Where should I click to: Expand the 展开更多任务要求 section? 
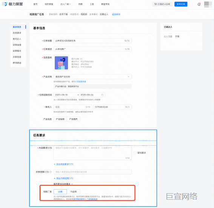pyautogui.click(x=63, y=184)
